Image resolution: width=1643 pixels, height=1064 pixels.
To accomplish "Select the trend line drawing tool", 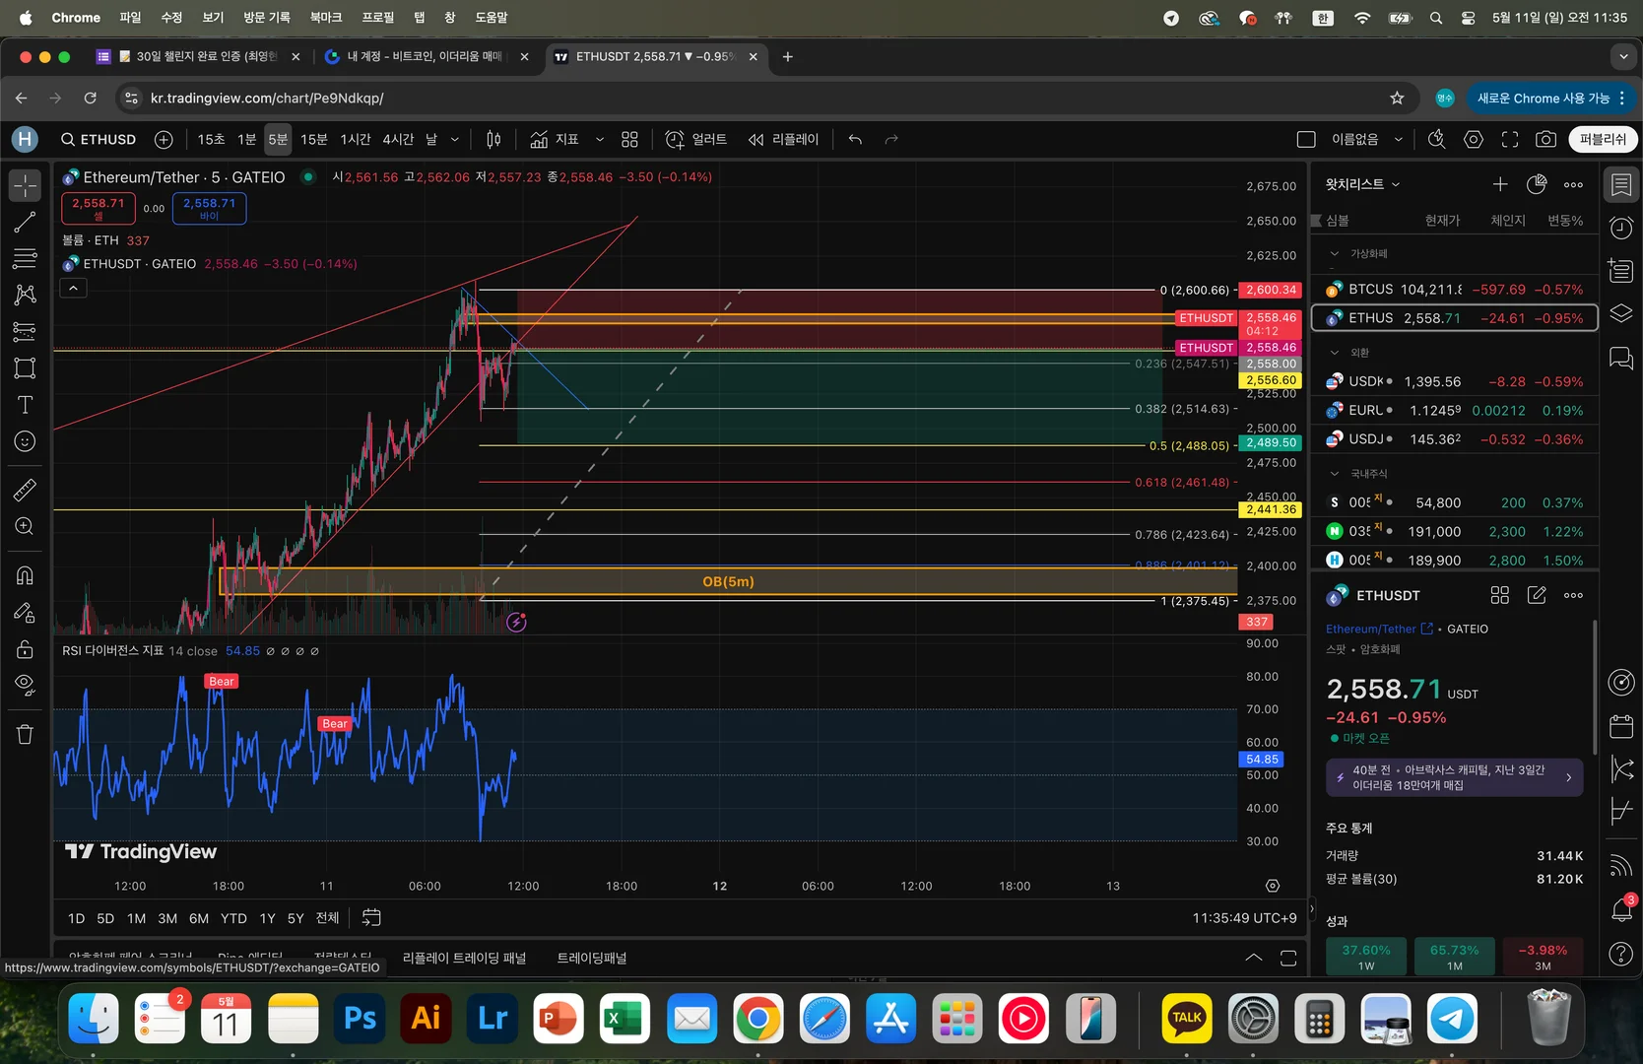I will (x=25, y=224).
